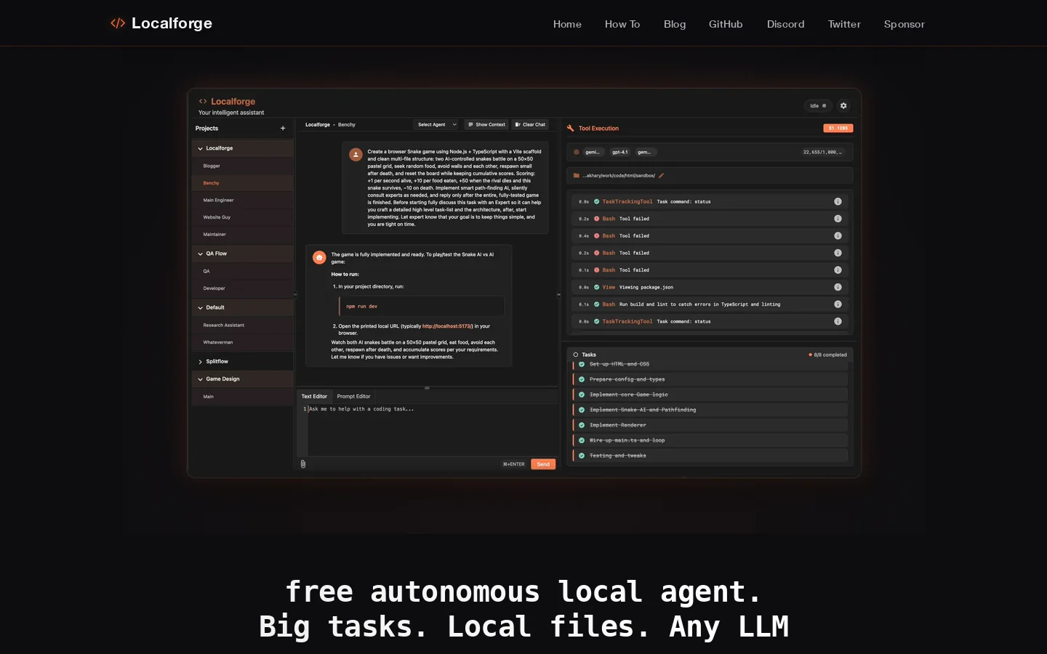Click the Show Context button

[486, 124]
